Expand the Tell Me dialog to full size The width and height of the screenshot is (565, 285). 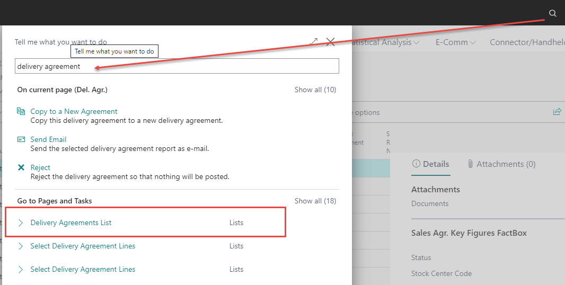click(x=314, y=42)
